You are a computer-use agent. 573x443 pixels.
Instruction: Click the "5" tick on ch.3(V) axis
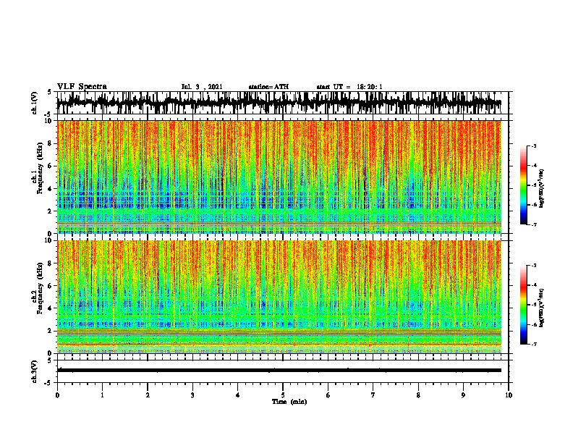click(49, 360)
